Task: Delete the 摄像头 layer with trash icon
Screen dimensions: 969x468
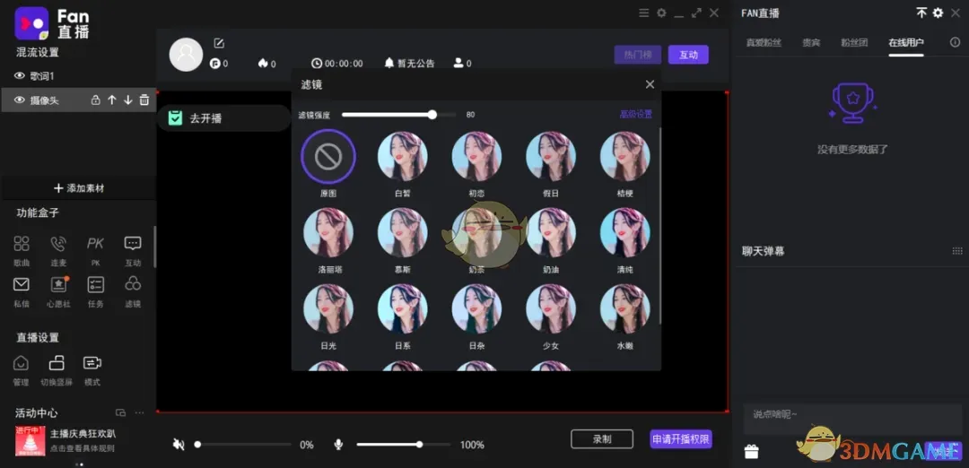Action: click(144, 100)
